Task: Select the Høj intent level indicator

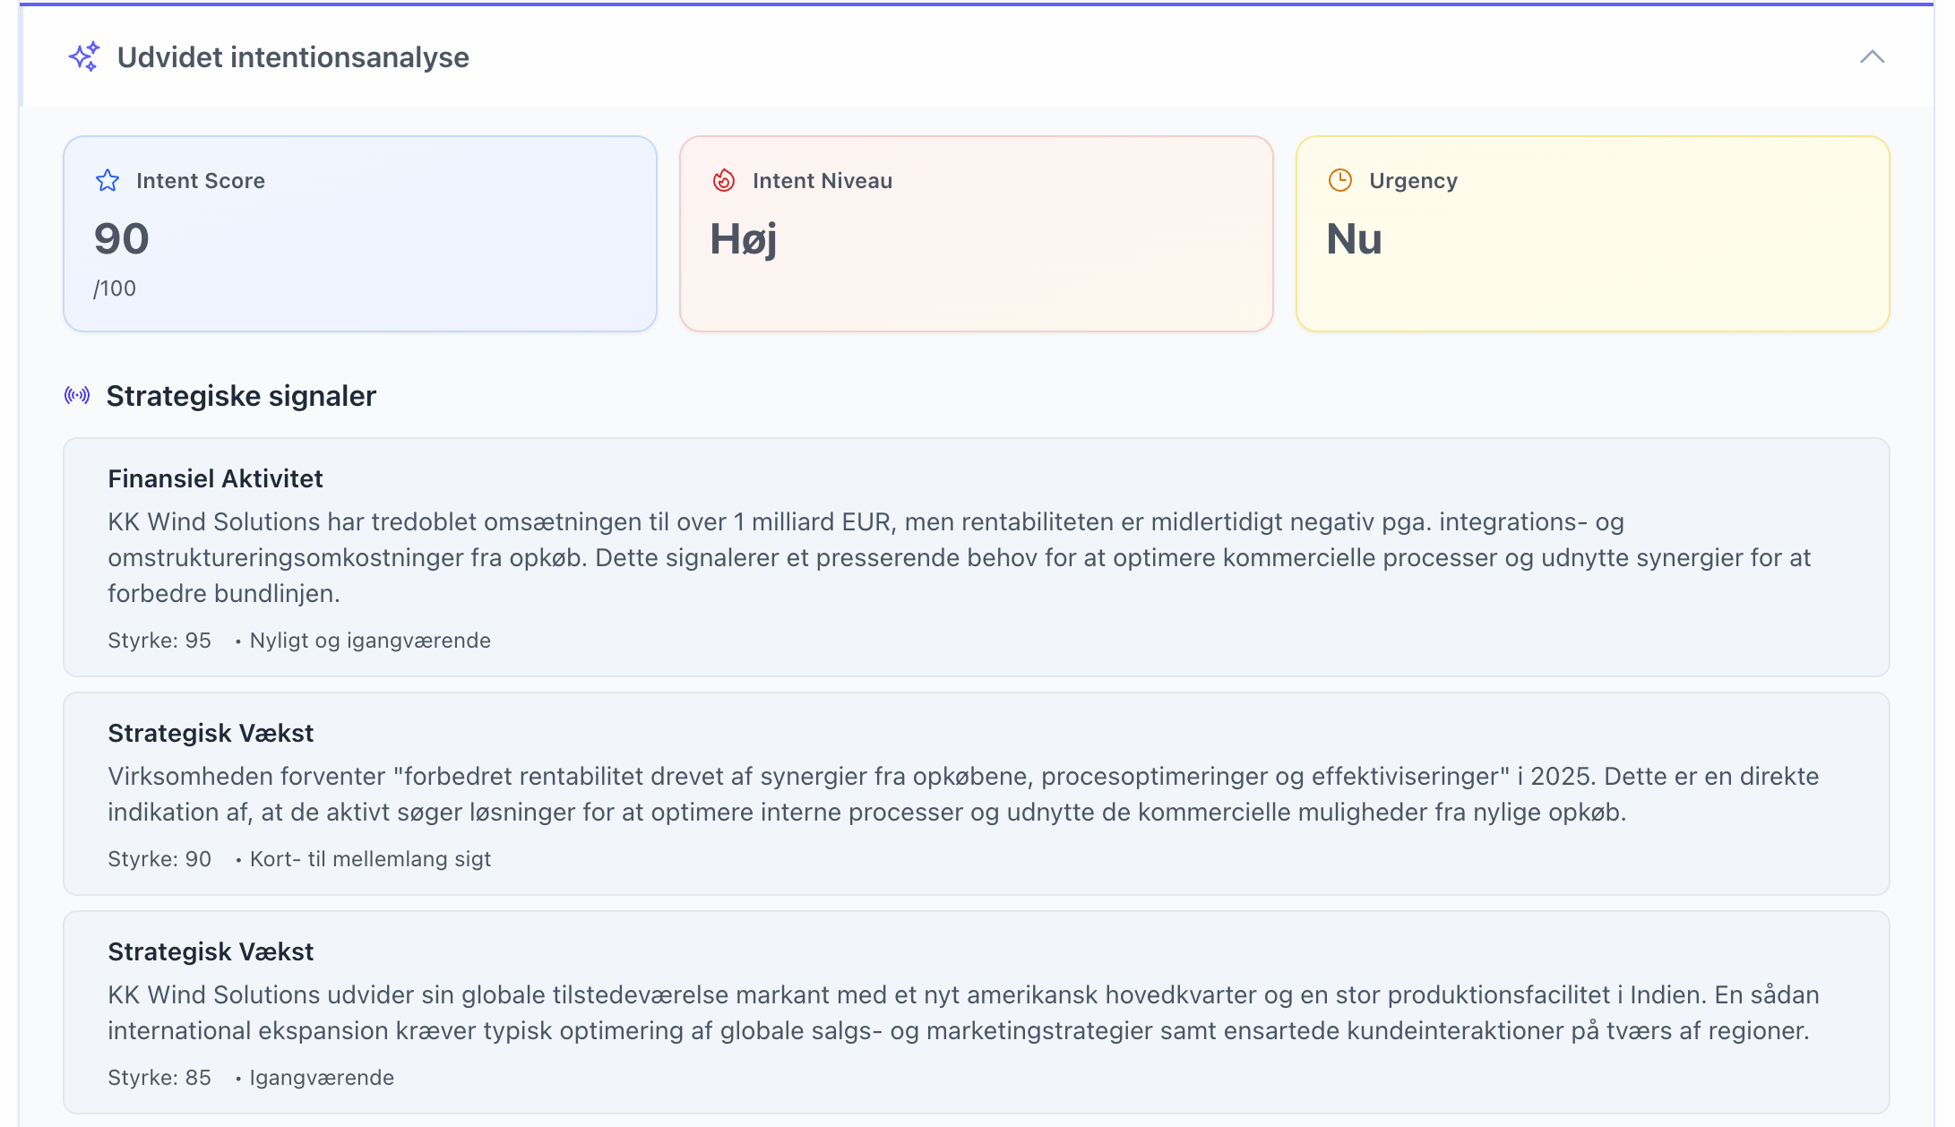Action: pos(743,238)
